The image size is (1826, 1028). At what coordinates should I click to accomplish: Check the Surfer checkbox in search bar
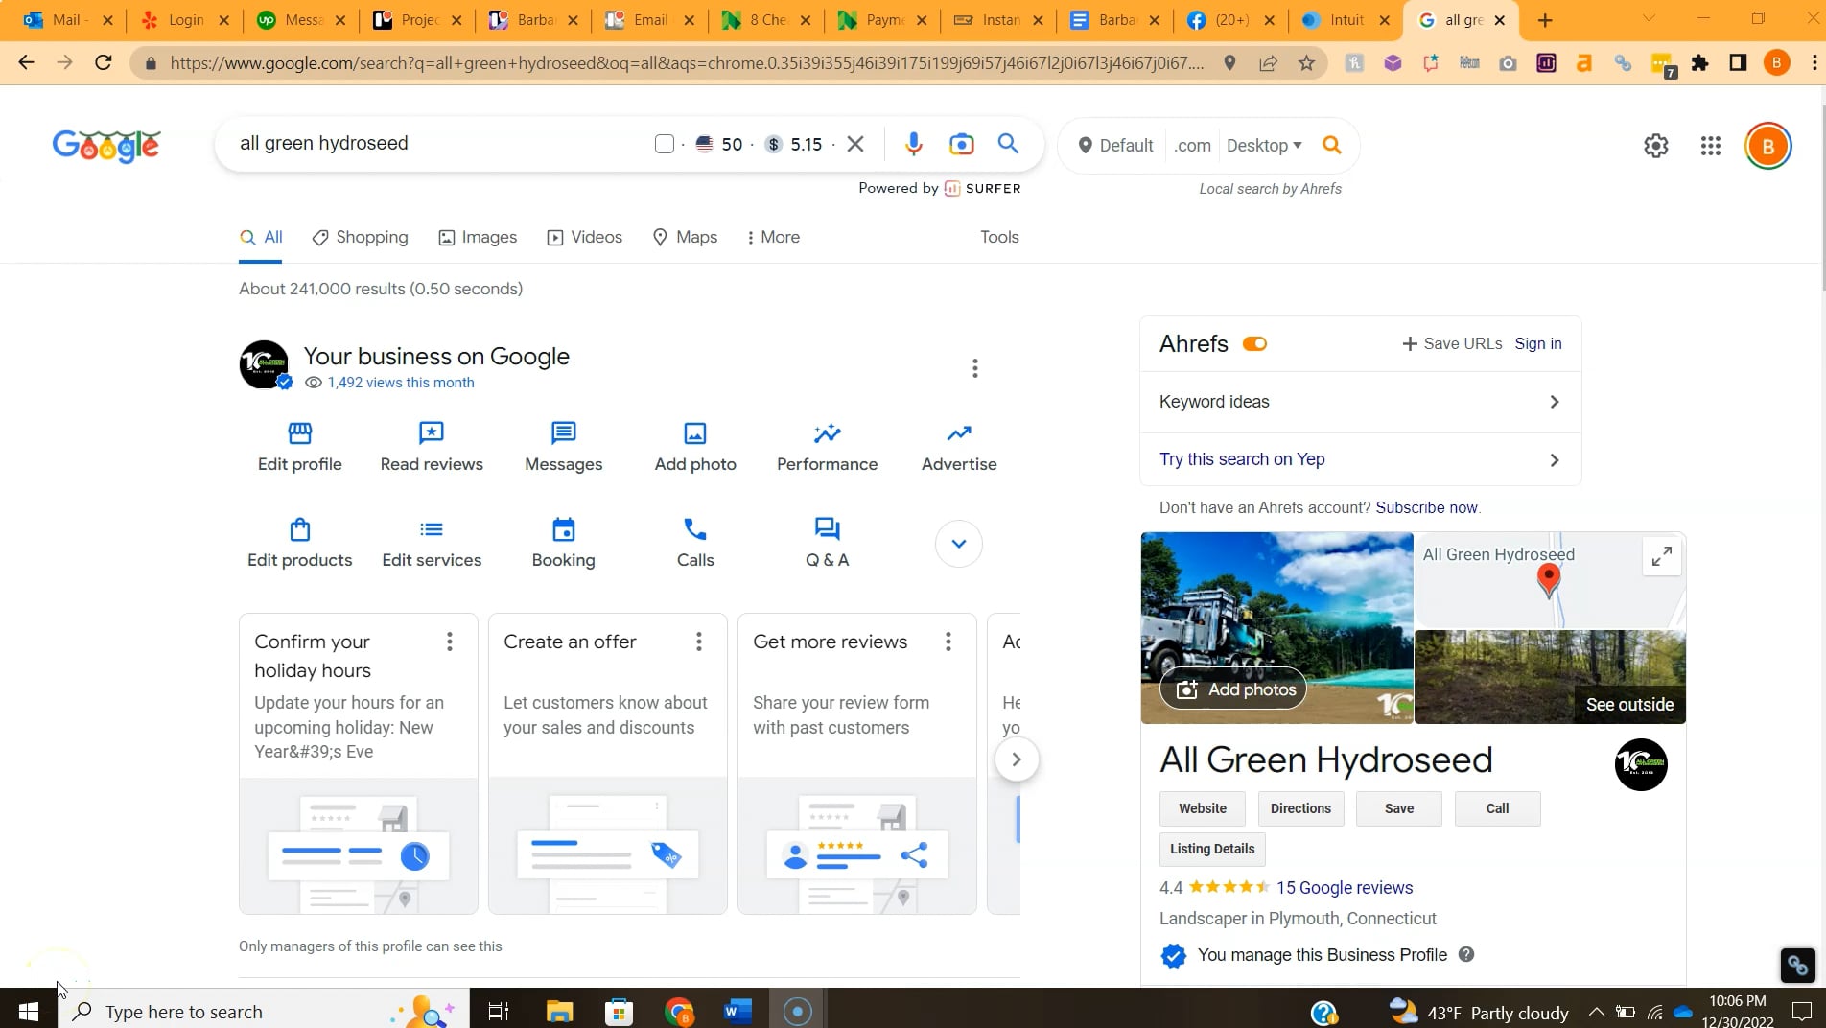tap(664, 144)
